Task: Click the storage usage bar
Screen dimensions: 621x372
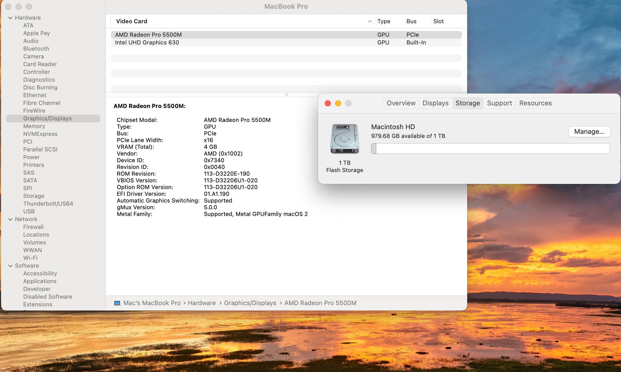Action: pos(490,148)
